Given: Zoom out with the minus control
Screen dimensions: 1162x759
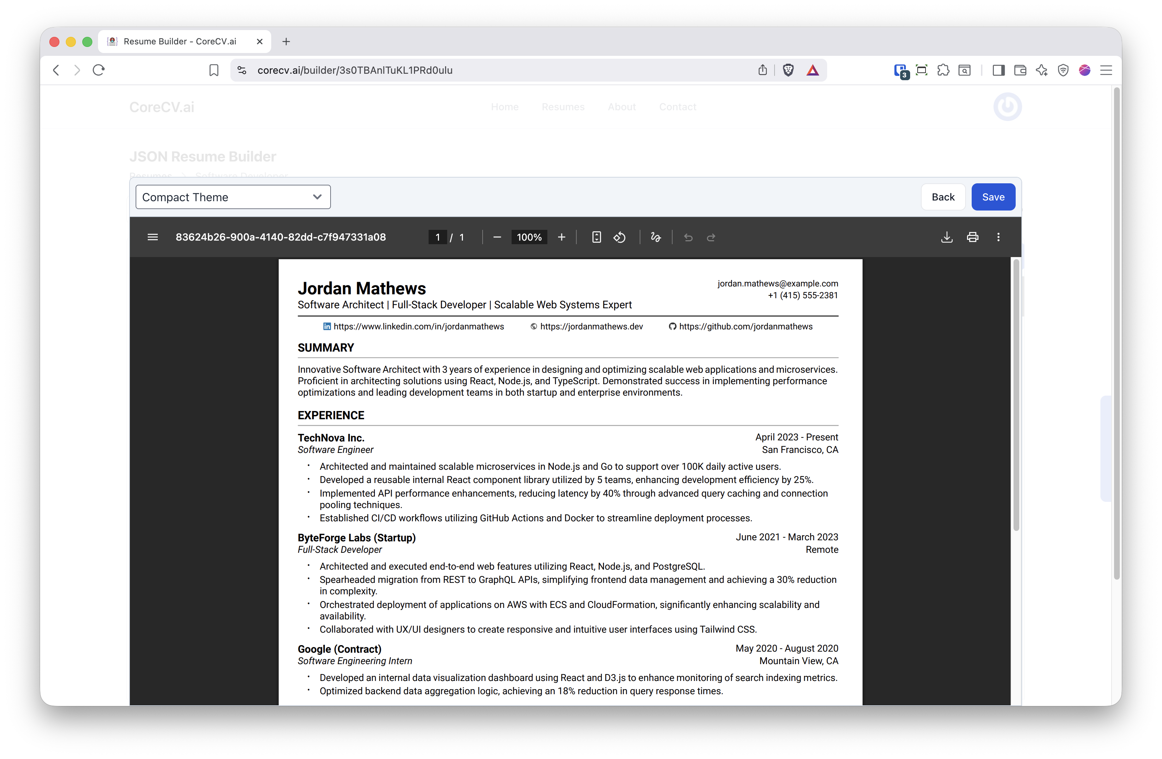Looking at the screenshot, I should pyautogui.click(x=497, y=237).
